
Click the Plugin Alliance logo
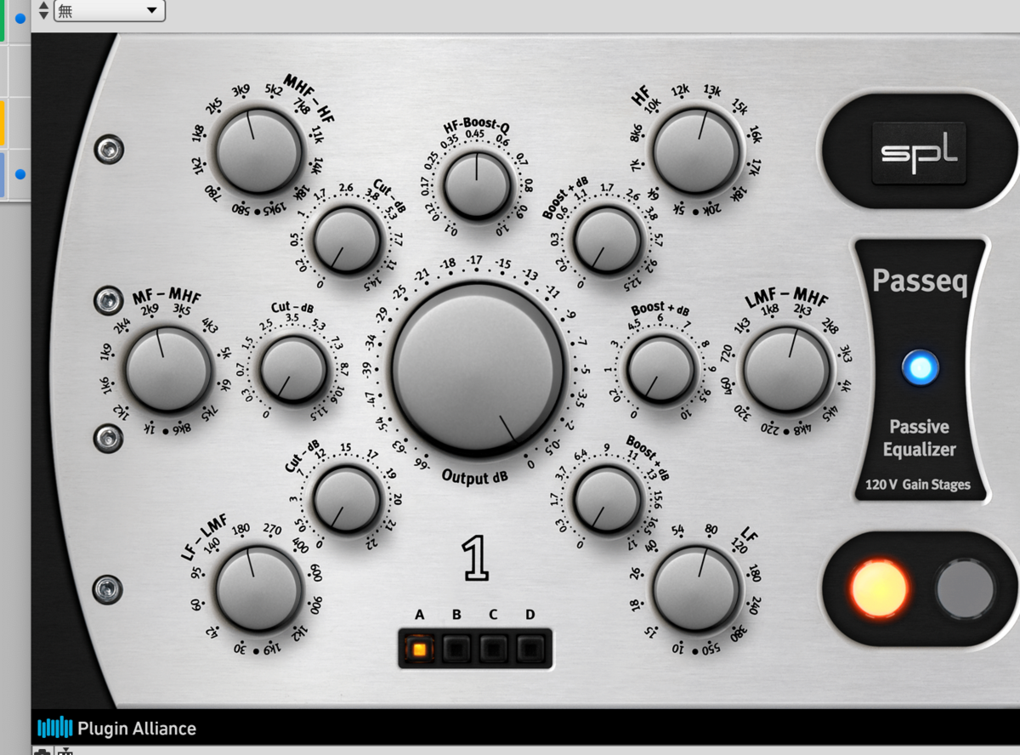(117, 728)
